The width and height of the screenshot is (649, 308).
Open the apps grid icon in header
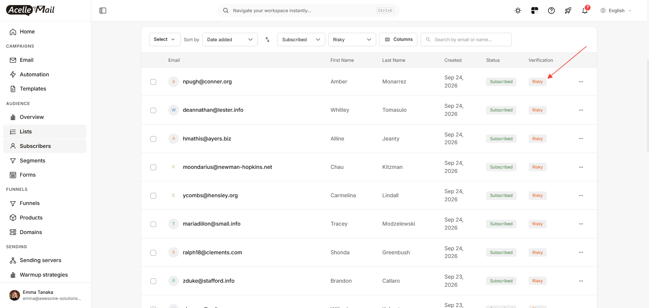(534, 10)
